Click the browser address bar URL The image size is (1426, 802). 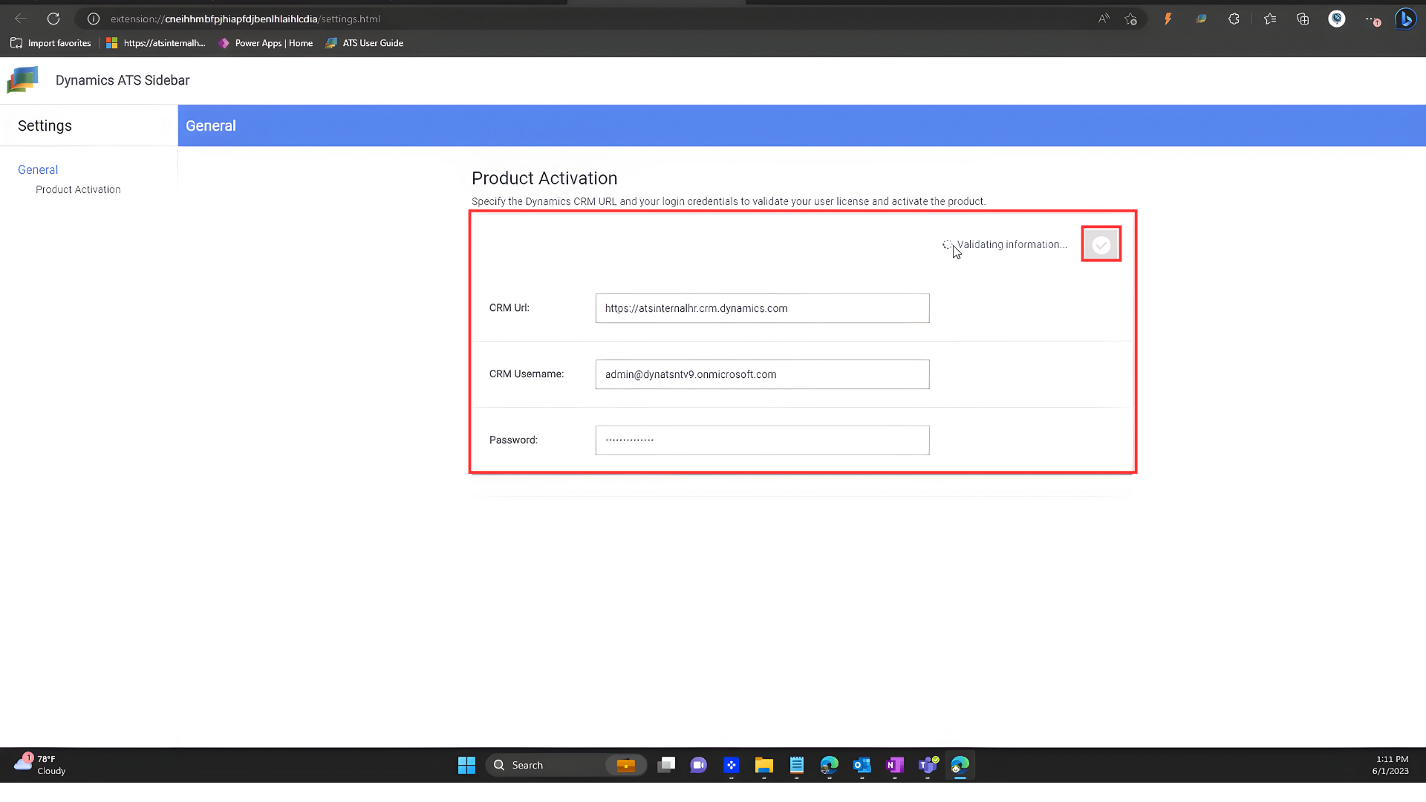point(245,19)
